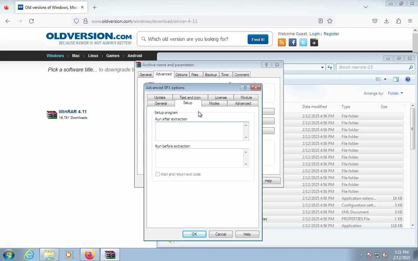Image resolution: width=418 pixels, height=261 pixels.
Task: Click the Wait and return exit code checkbox
Action: coord(157,174)
